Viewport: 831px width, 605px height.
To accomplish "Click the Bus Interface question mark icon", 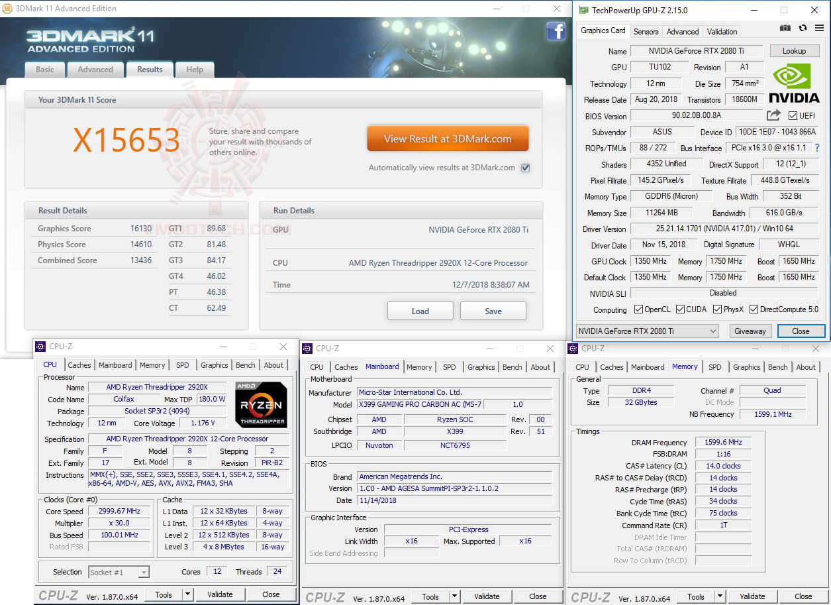I will click(x=817, y=148).
